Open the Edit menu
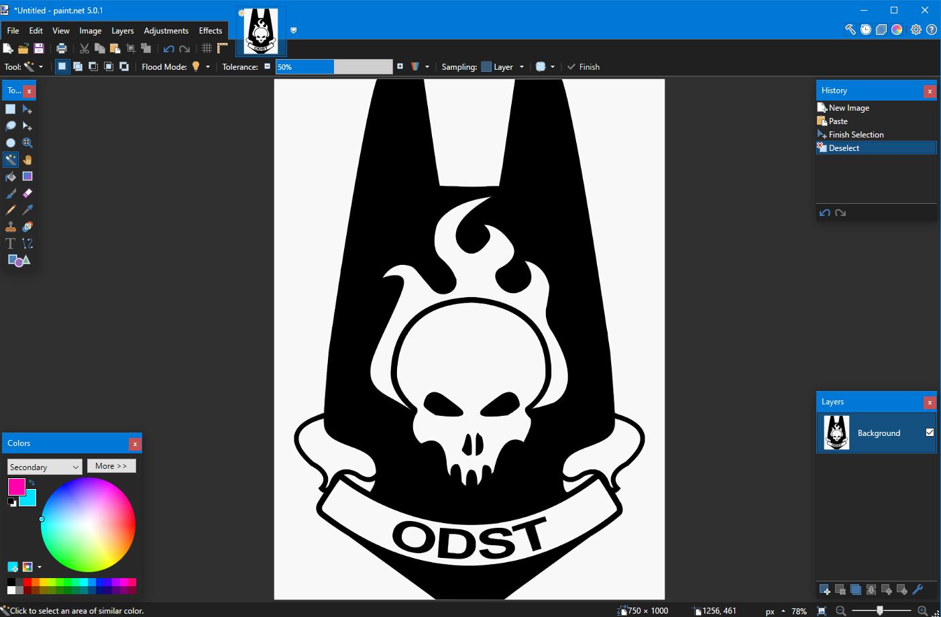This screenshot has height=617, width=941. point(36,31)
